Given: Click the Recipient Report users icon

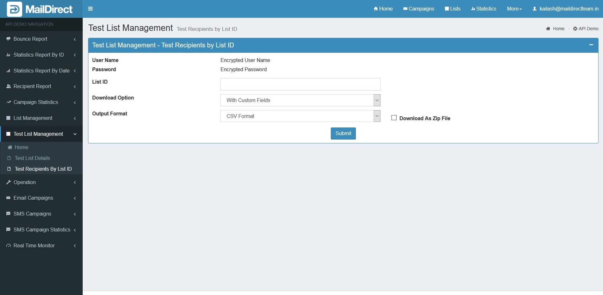Looking at the screenshot, I should 8,86.
